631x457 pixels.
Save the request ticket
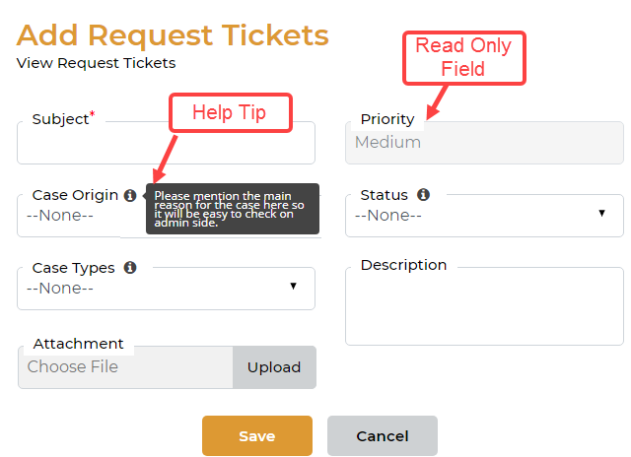[x=256, y=436]
